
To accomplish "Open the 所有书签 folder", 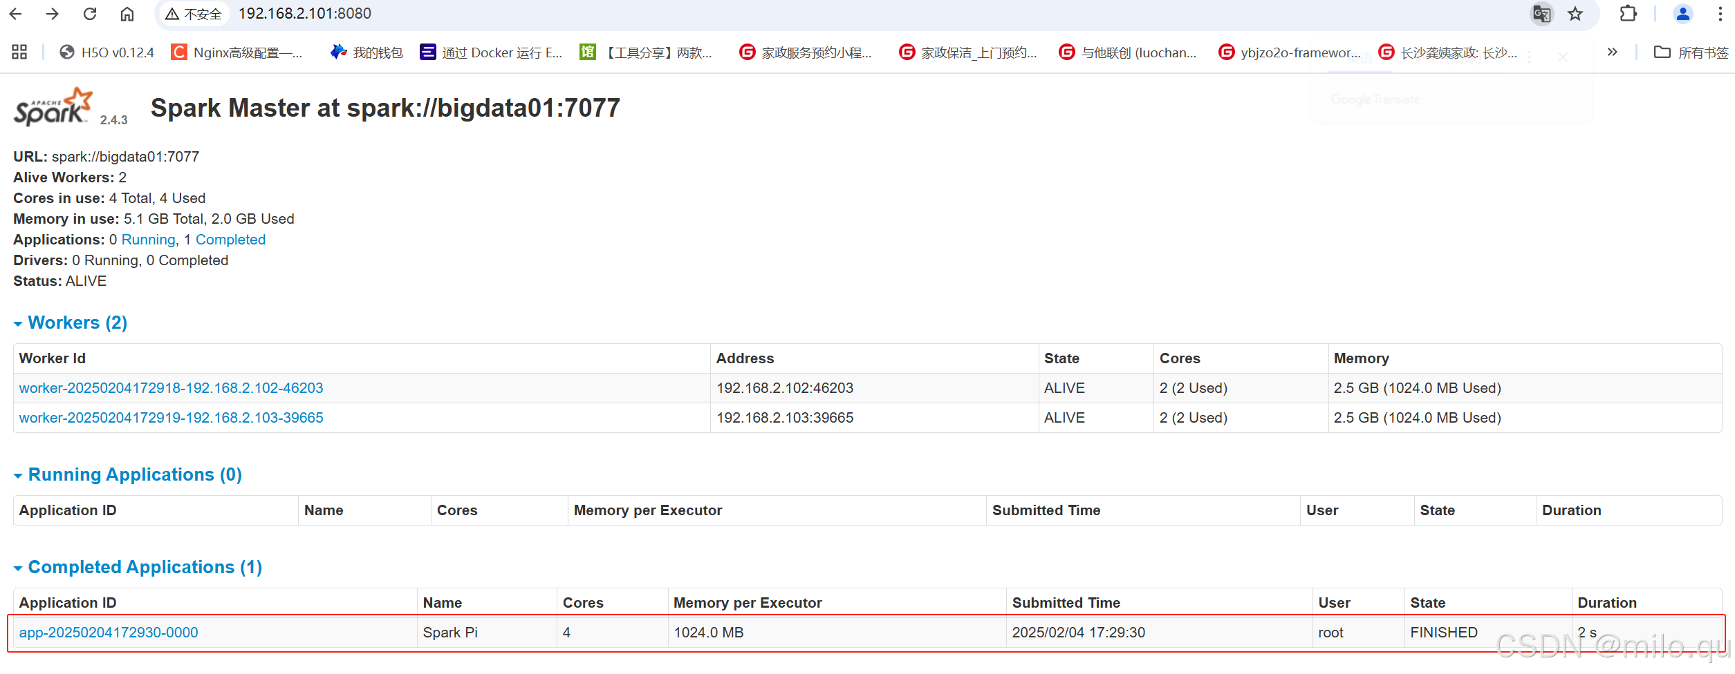I will tap(1691, 52).
